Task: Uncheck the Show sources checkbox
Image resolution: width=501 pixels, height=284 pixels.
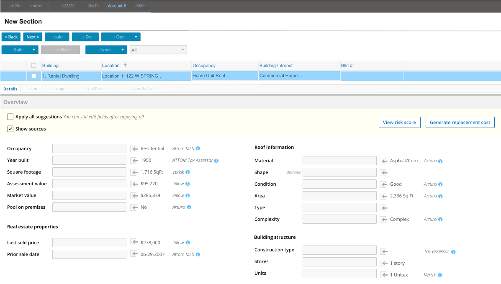Action: pos(10,129)
